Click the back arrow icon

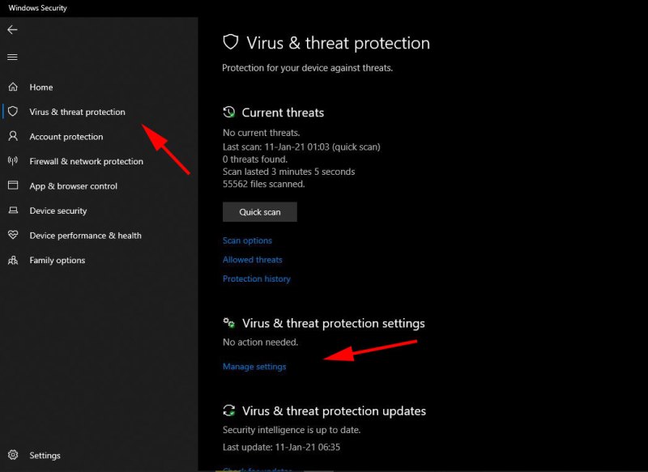(12, 30)
